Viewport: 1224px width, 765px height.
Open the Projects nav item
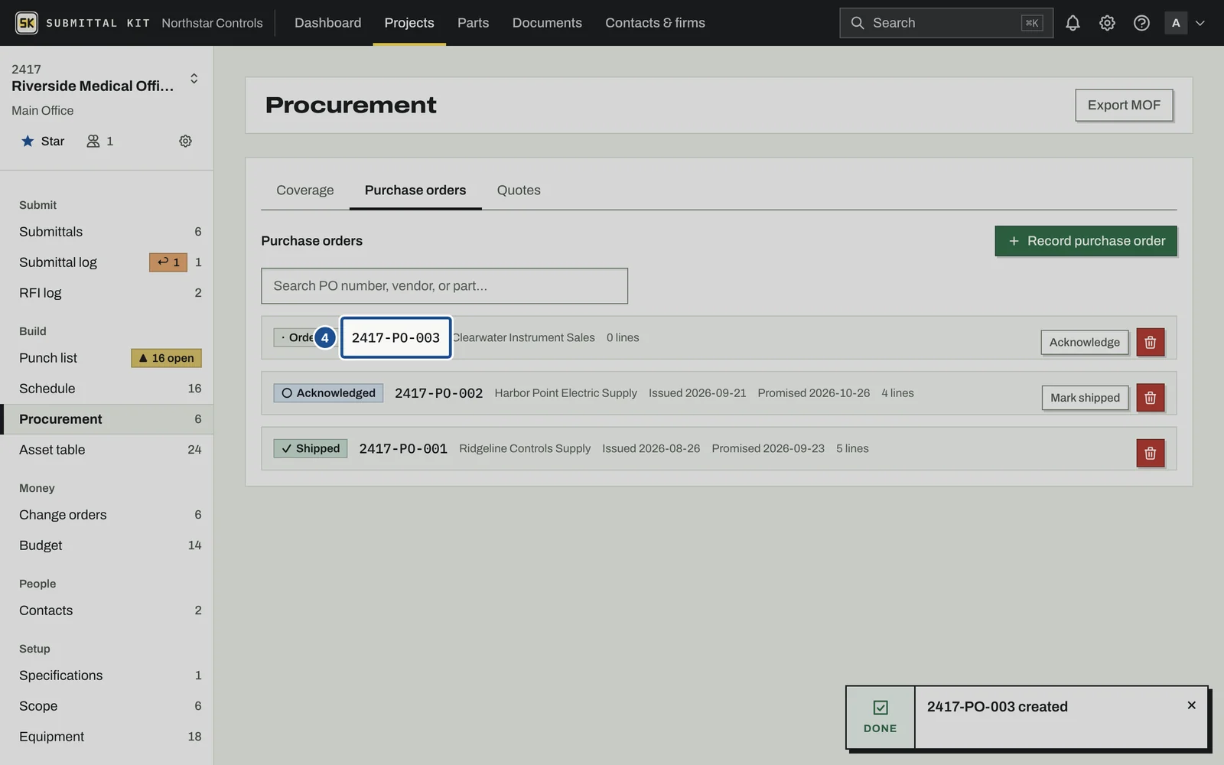tap(409, 23)
